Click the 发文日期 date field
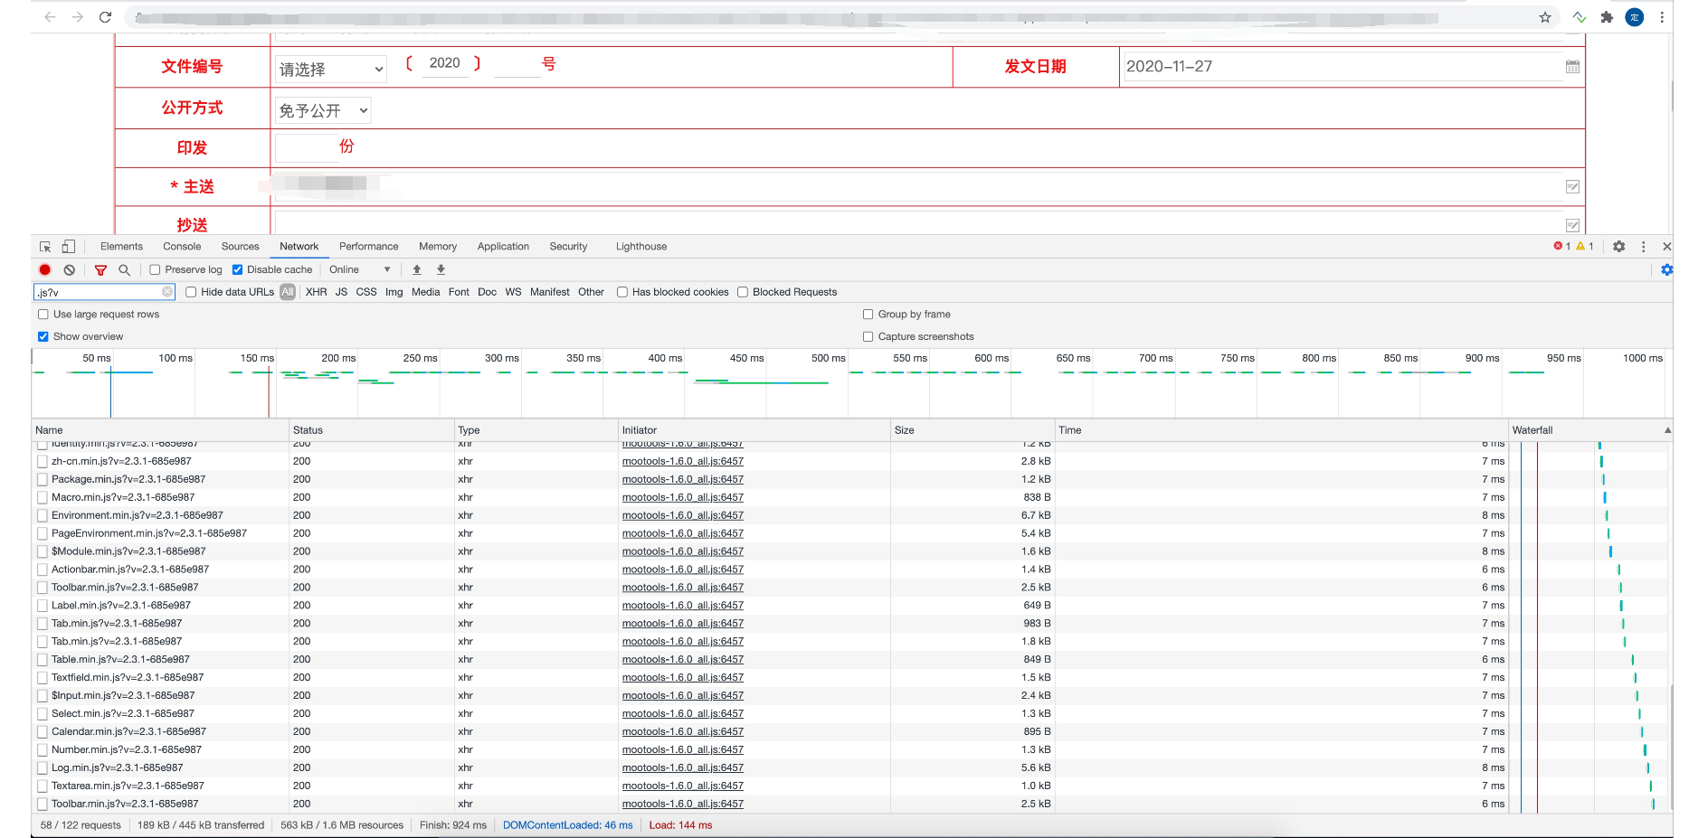The image size is (1689, 838). 1342,66
